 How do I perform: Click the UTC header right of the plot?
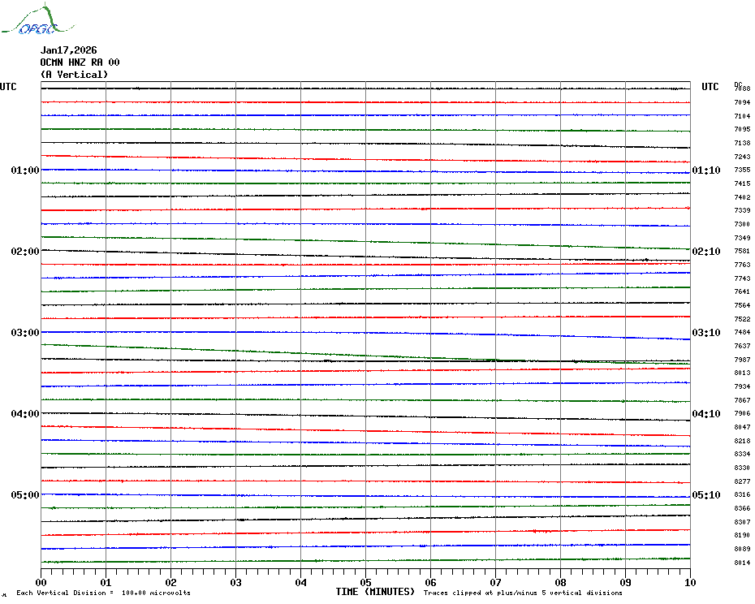710,87
